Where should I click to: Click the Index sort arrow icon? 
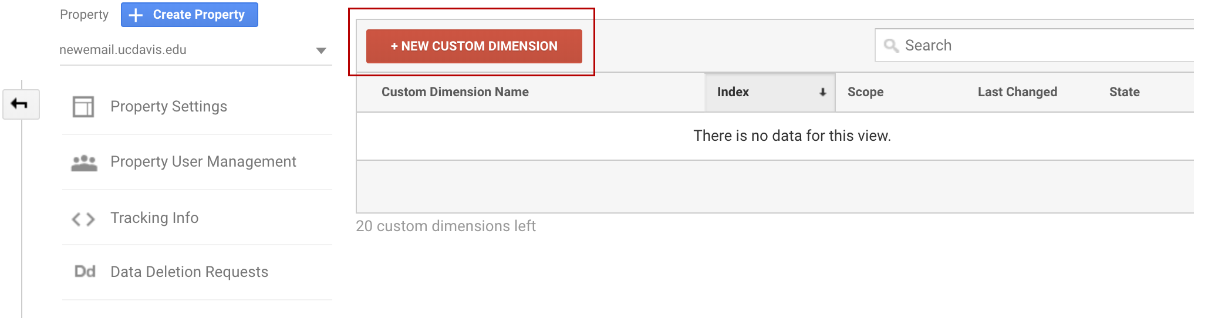tap(822, 92)
